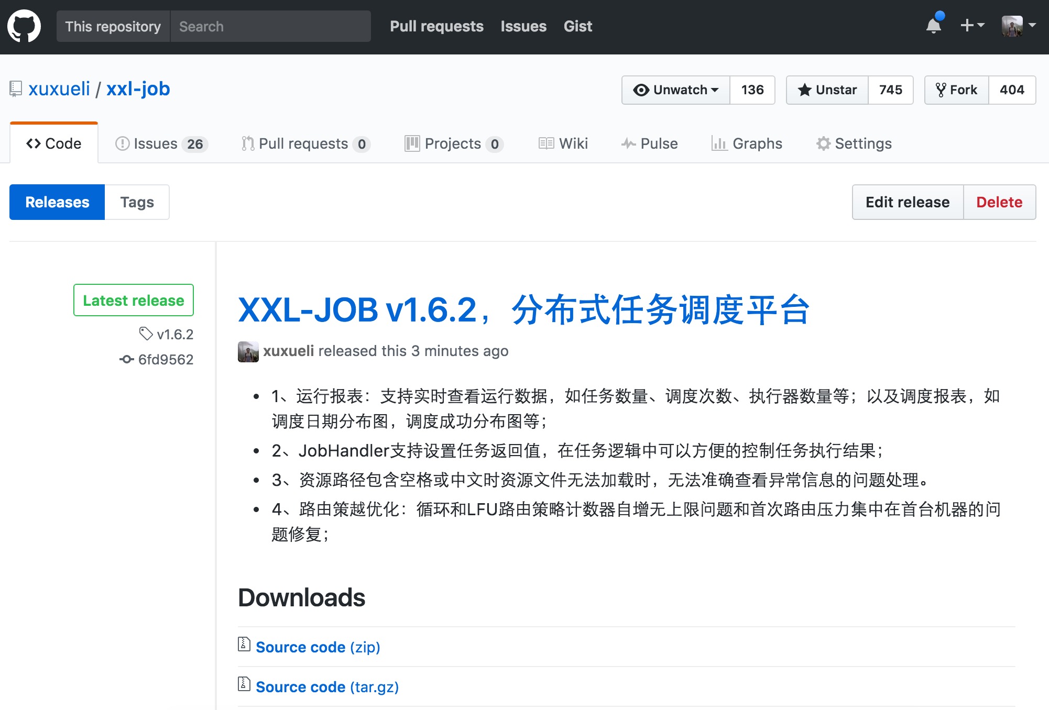The height and width of the screenshot is (710, 1049).
Task: Expand the Unwatch dropdown
Action: click(x=676, y=90)
